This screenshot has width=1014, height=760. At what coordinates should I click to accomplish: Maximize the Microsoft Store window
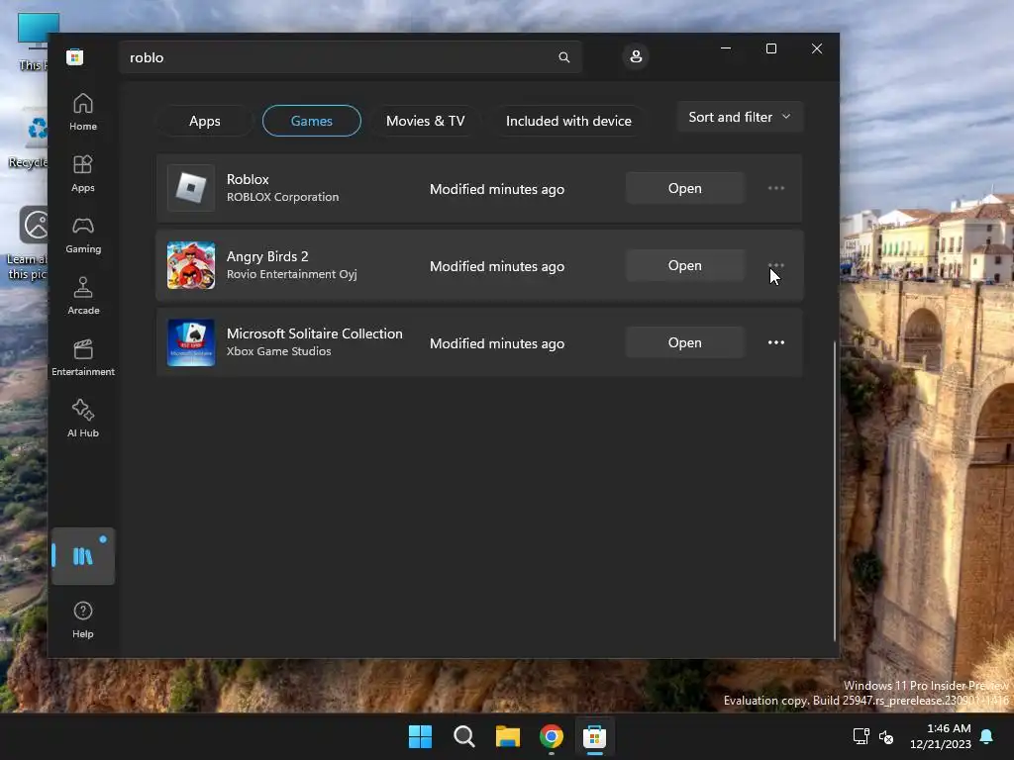pyautogui.click(x=770, y=48)
